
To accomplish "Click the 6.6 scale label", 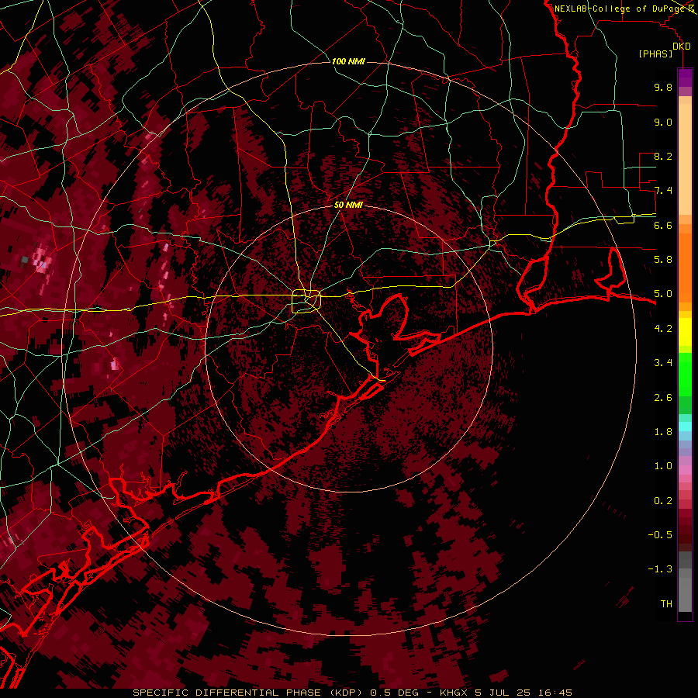I will point(663,225).
